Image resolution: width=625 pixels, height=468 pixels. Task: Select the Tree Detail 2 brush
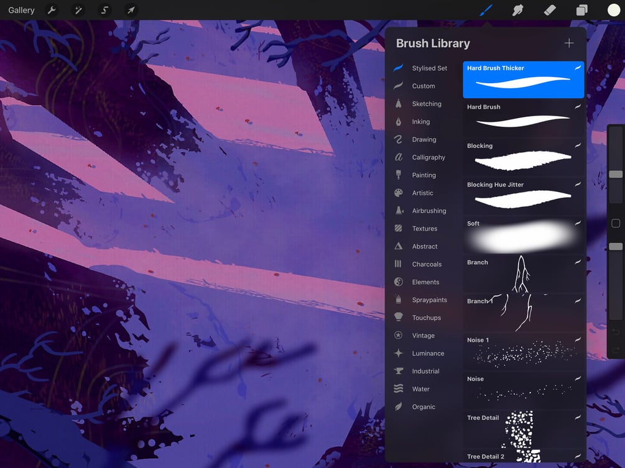524,456
